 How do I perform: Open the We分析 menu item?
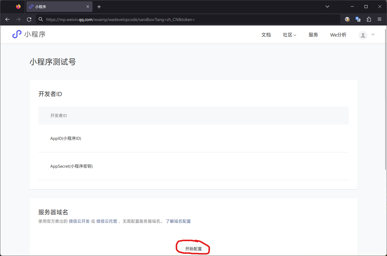point(338,35)
